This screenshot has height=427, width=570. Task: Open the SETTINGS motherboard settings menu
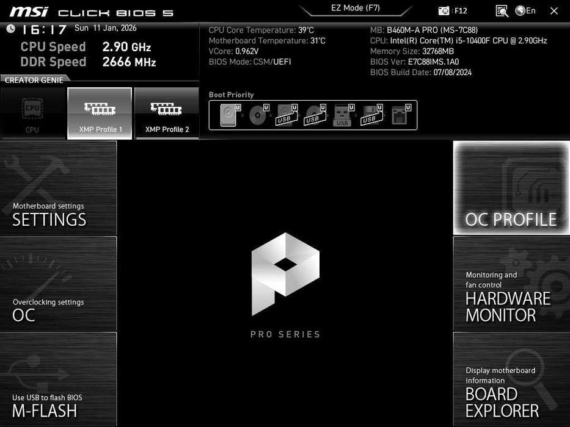(x=58, y=188)
